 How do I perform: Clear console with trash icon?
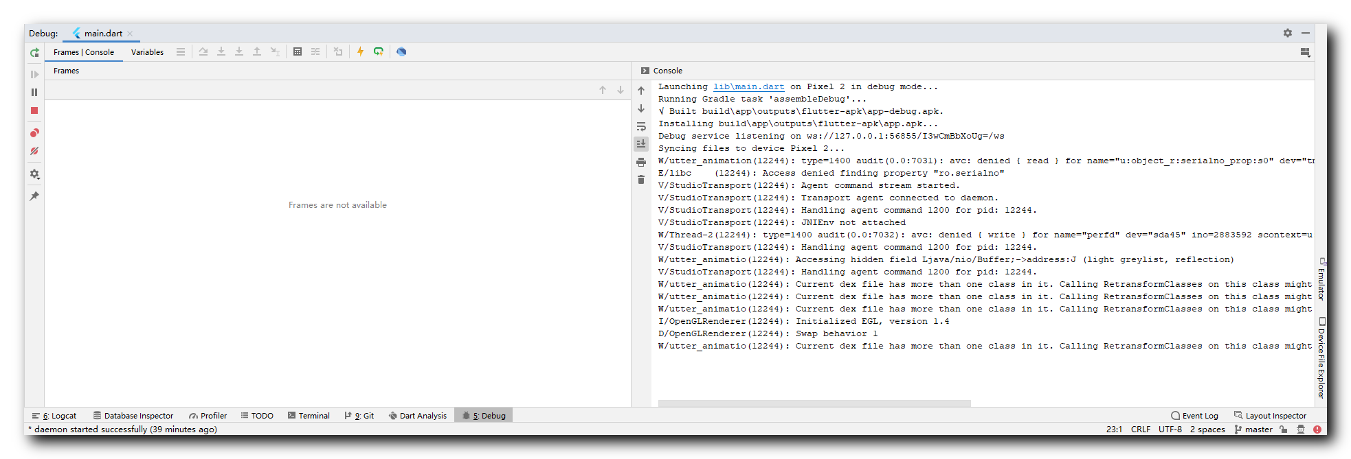click(641, 180)
